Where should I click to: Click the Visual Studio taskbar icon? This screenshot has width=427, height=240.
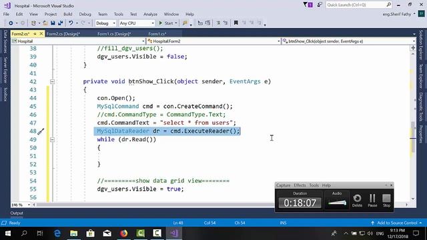(173, 233)
